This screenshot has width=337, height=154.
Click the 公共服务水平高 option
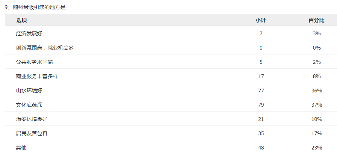point(35,62)
